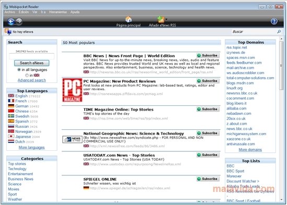Screen dimensions: 287x205
Task: Open the Ir a menu
Action: pyautogui.click(x=43, y=12)
